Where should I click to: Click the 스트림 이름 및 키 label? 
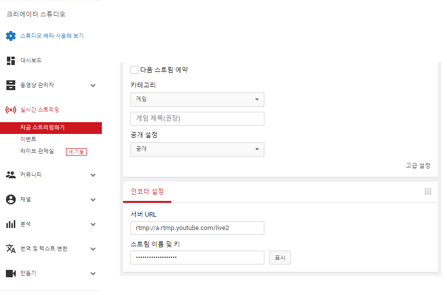coord(155,244)
